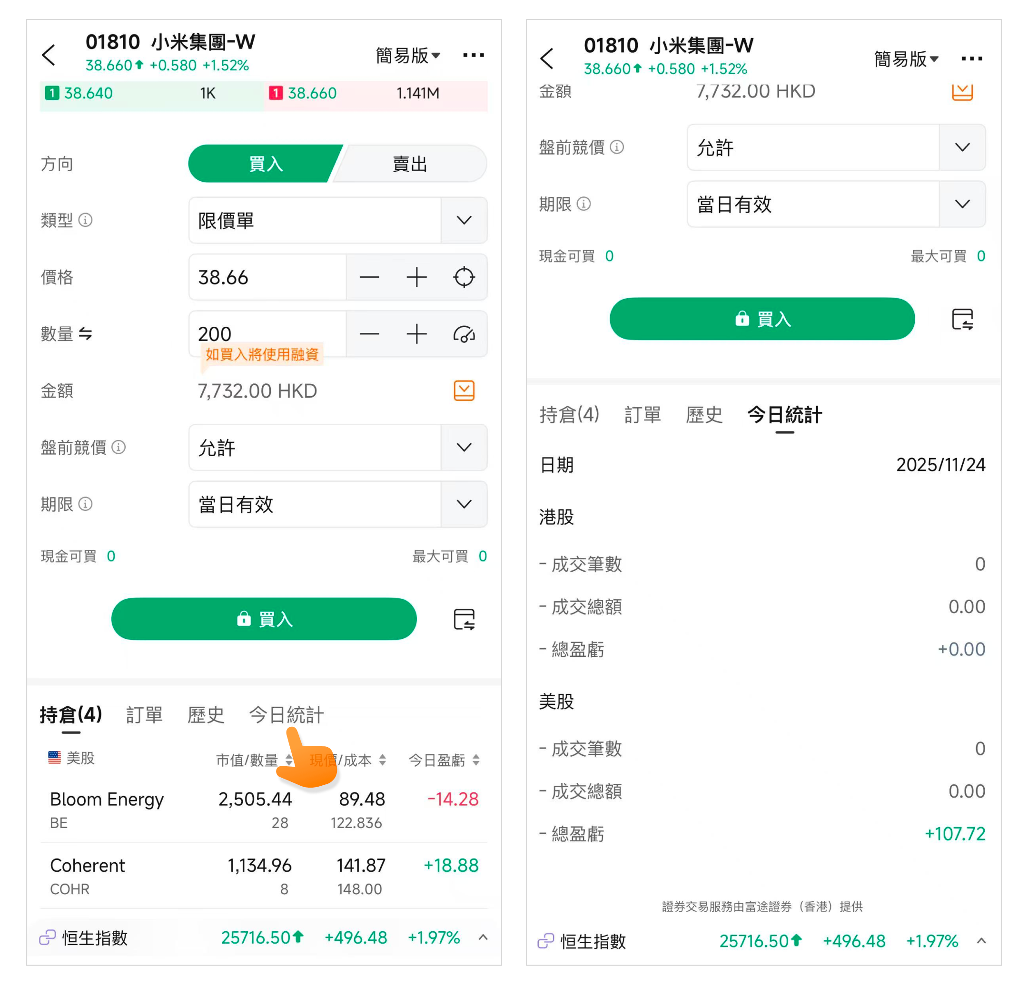Tap the orange amount details icon

tap(464, 390)
